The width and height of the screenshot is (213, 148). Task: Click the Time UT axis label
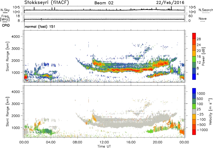104,146
